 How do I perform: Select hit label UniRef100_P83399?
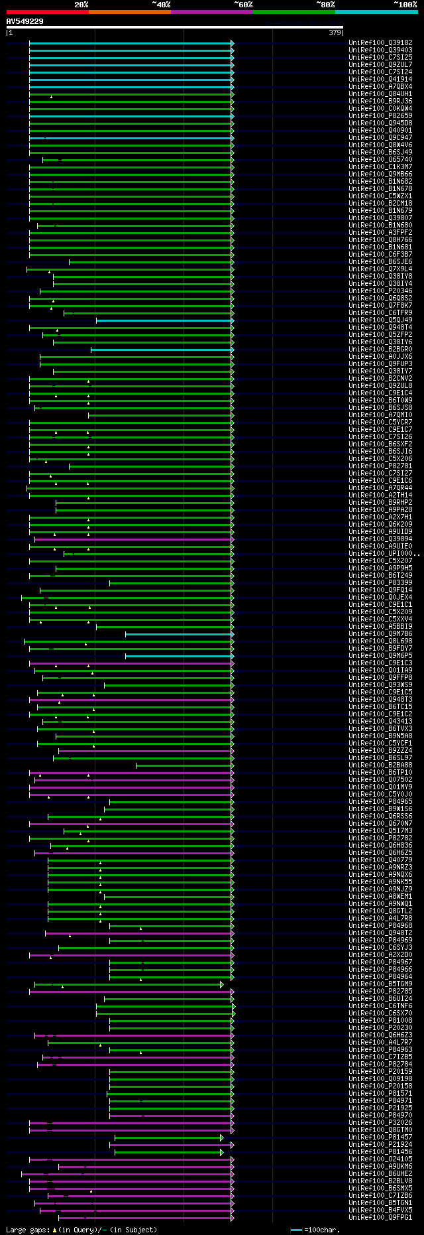(x=380, y=583)
